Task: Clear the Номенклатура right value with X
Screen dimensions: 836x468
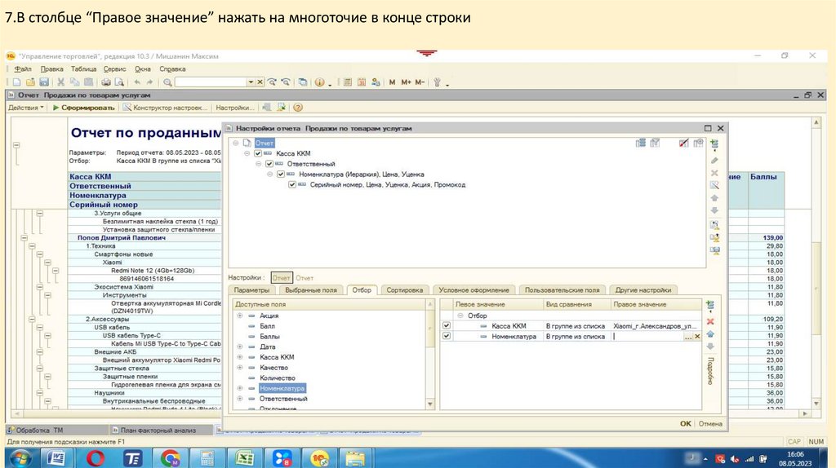Action: click(x=697, y=337)
